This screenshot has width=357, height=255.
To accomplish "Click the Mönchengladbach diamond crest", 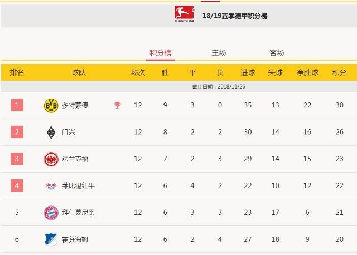I will coord(51,133).
